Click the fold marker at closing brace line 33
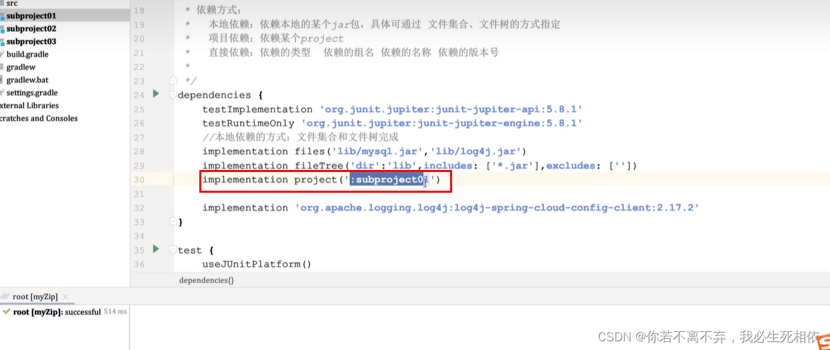 point(173,221)
